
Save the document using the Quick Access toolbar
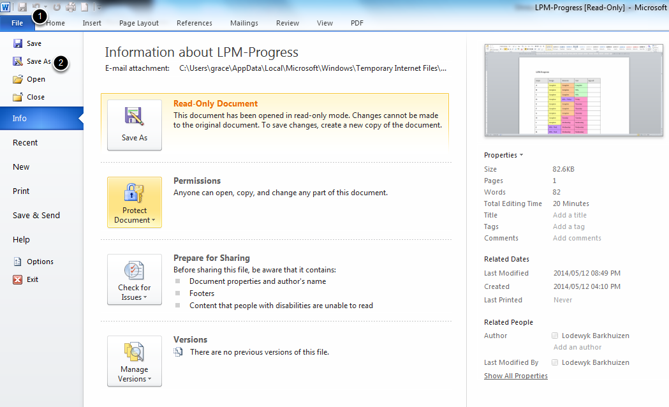[22, 6]
